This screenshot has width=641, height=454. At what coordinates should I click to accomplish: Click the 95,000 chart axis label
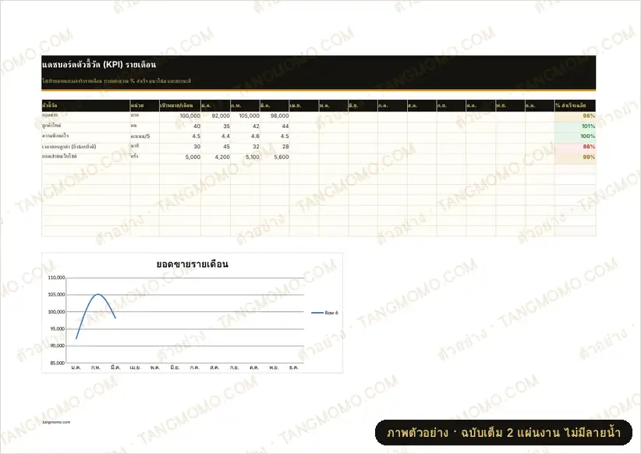[x=58, y=329]
